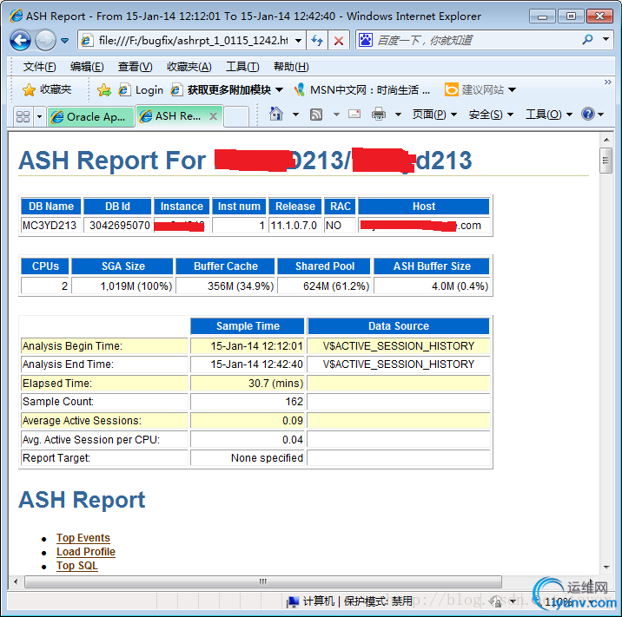Click the Refresh page icon
622x617 pixels.
coord(317,40)
